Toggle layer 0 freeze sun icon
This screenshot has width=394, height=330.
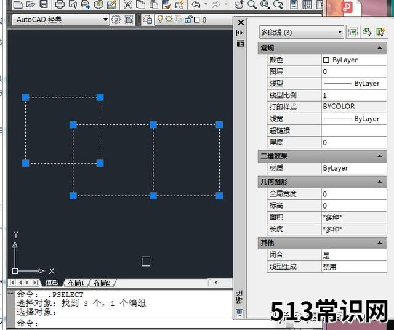169,19
